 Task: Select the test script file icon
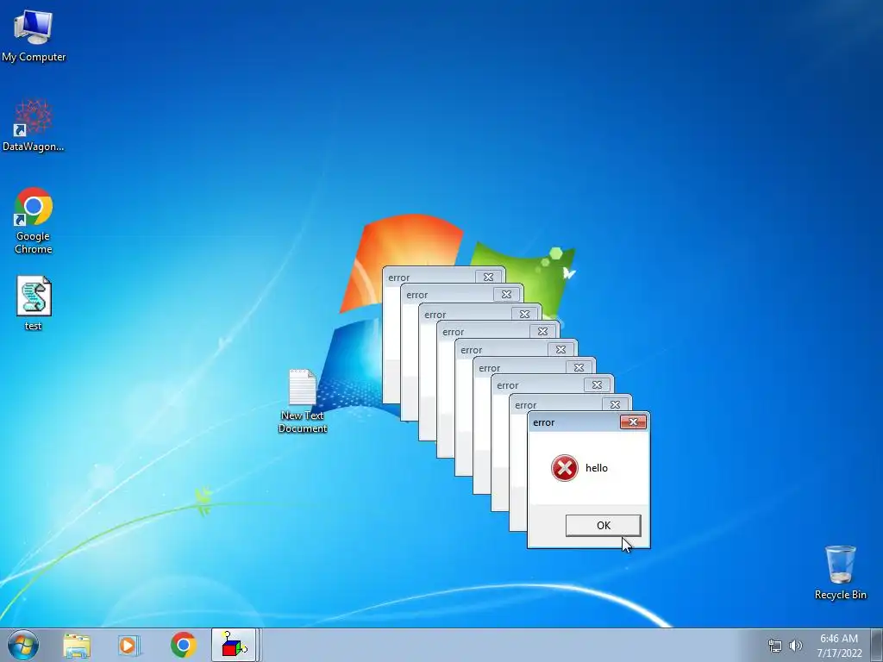tap(34, 303)
